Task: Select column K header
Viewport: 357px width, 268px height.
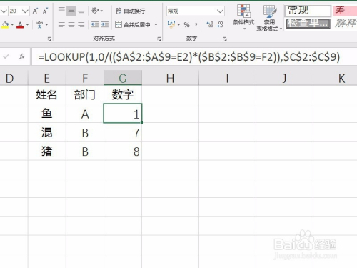Action: (335, 79)
